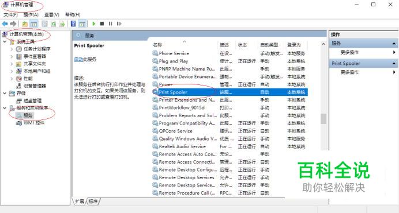Collapse the 服务和应用程序 node

5,108
